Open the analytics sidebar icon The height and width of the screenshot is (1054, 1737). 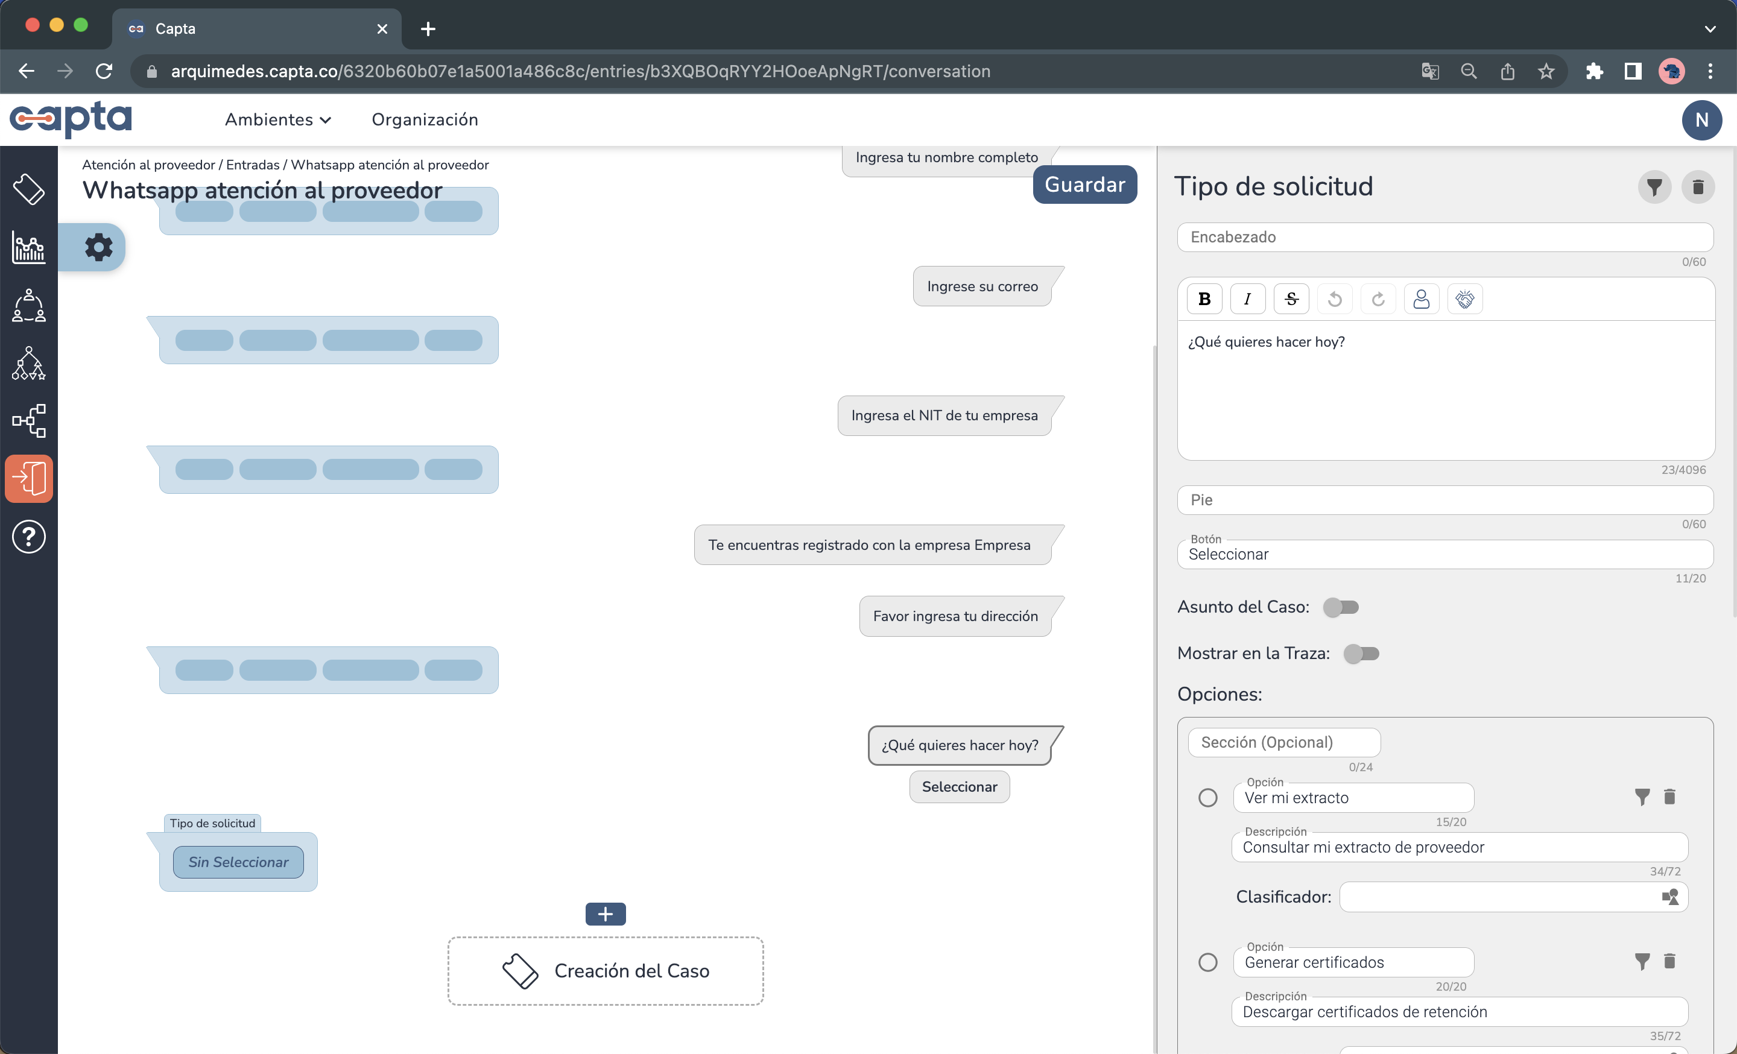29,247
